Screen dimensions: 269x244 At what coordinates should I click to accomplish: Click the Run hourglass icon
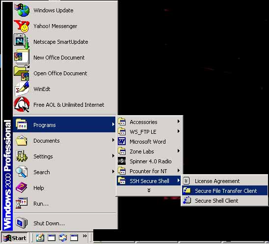click(22, 203)
